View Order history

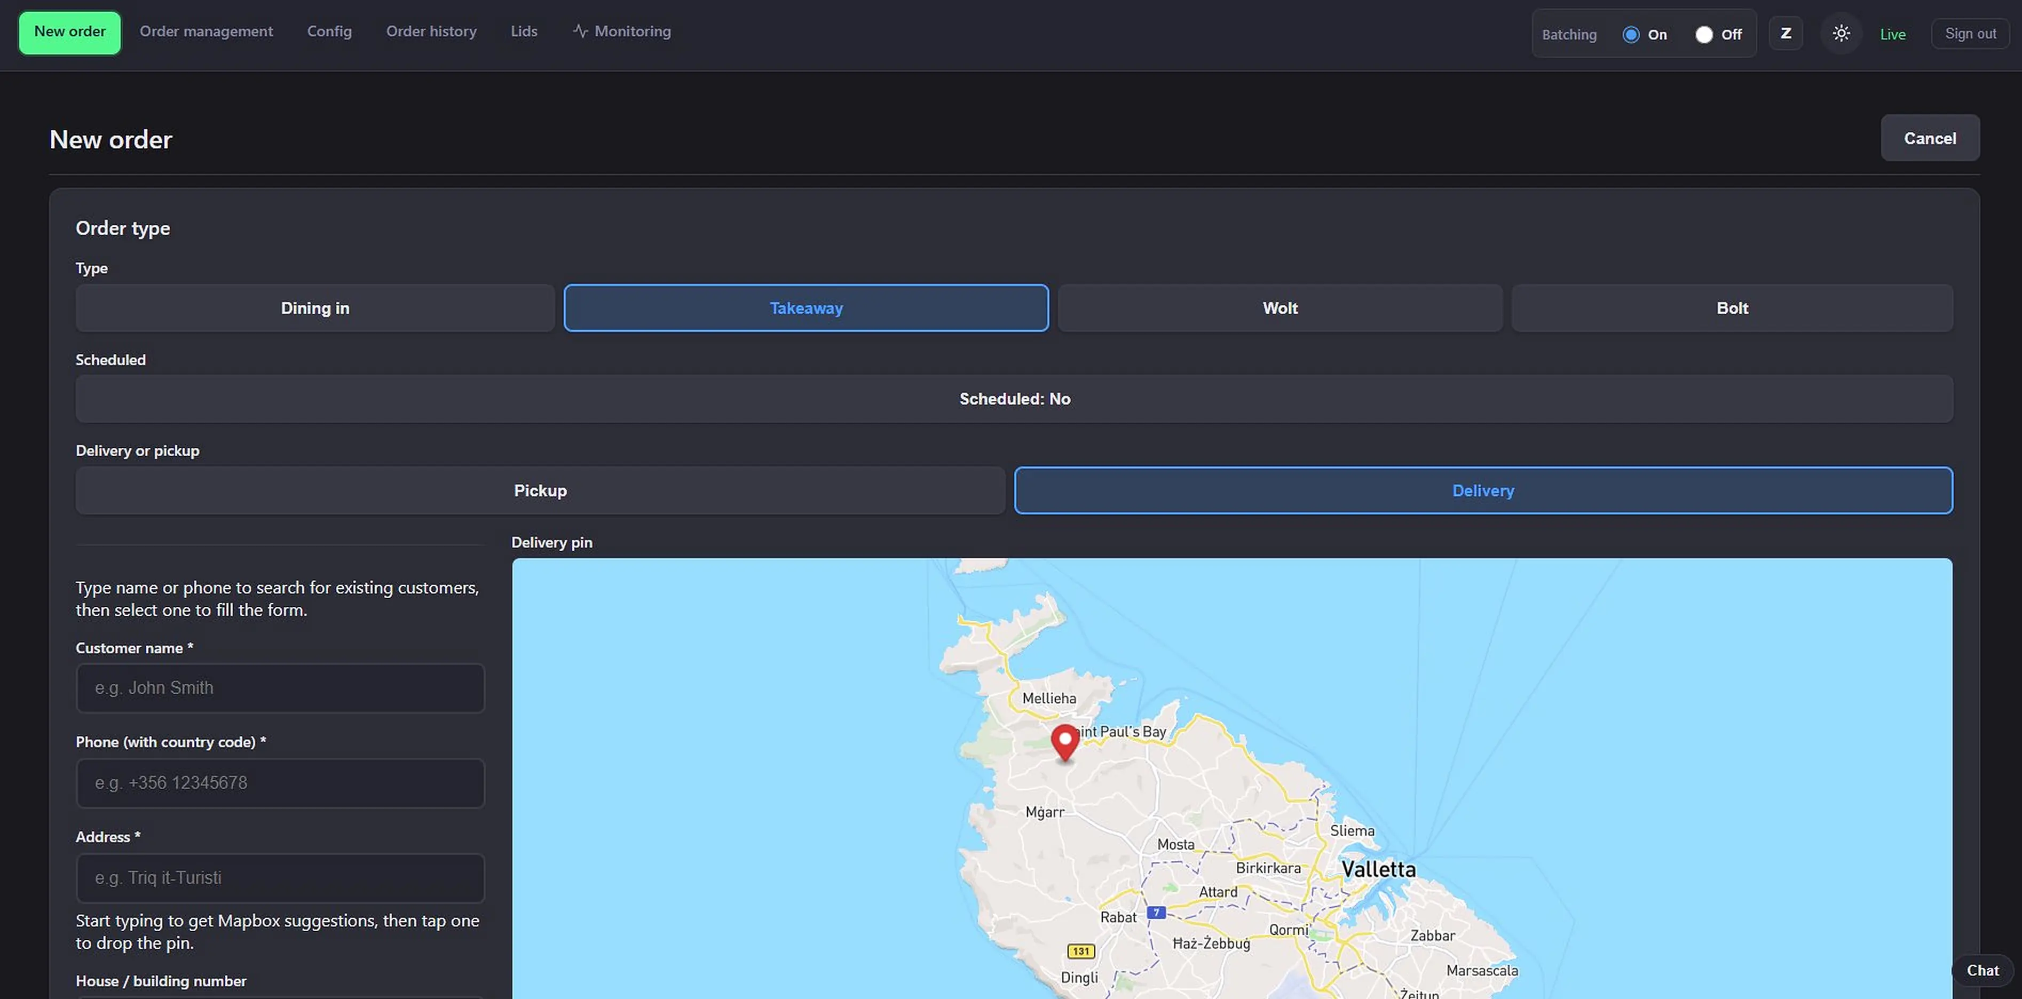click(432, 31)
